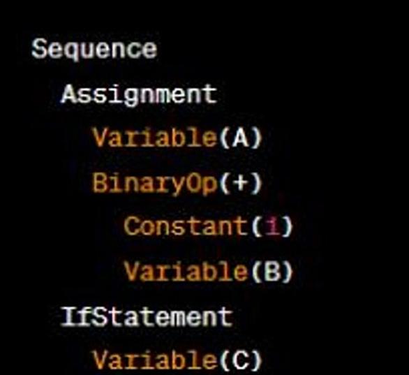
Task: Click the closing parenthesis after the plus sign
Action: pyautogui.click(x=256, y=184)
